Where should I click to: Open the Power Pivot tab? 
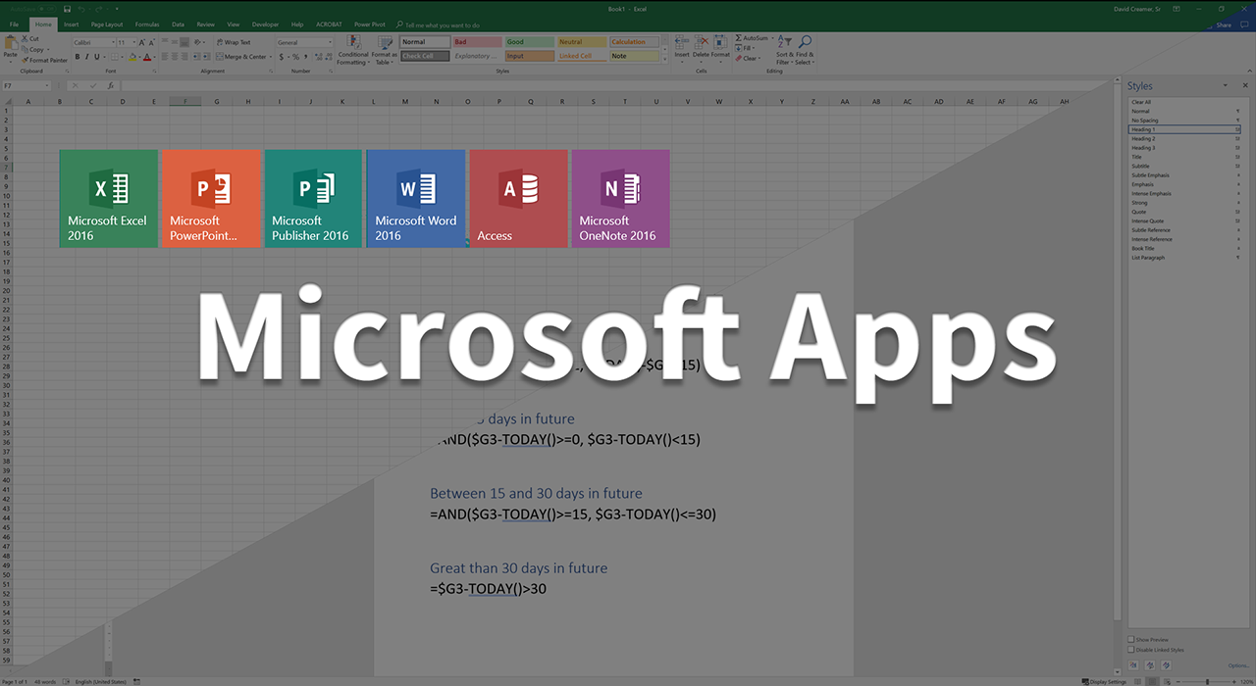tap(370, 24)
